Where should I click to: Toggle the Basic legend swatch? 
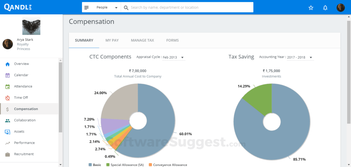pyautogui.click(x=90, y=165)
